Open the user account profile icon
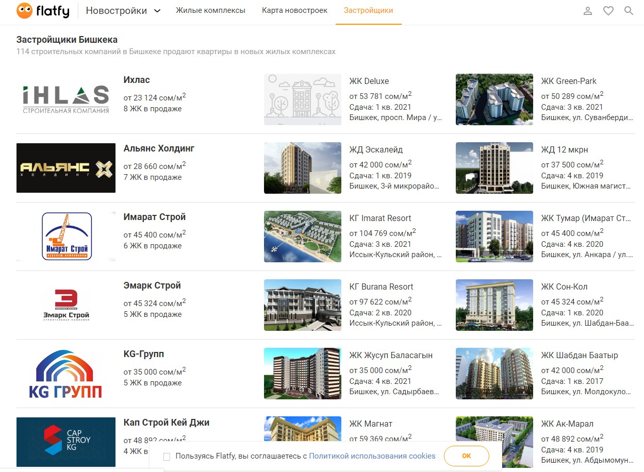The width and height of the screenshot is (644, 472). point(588,11)
